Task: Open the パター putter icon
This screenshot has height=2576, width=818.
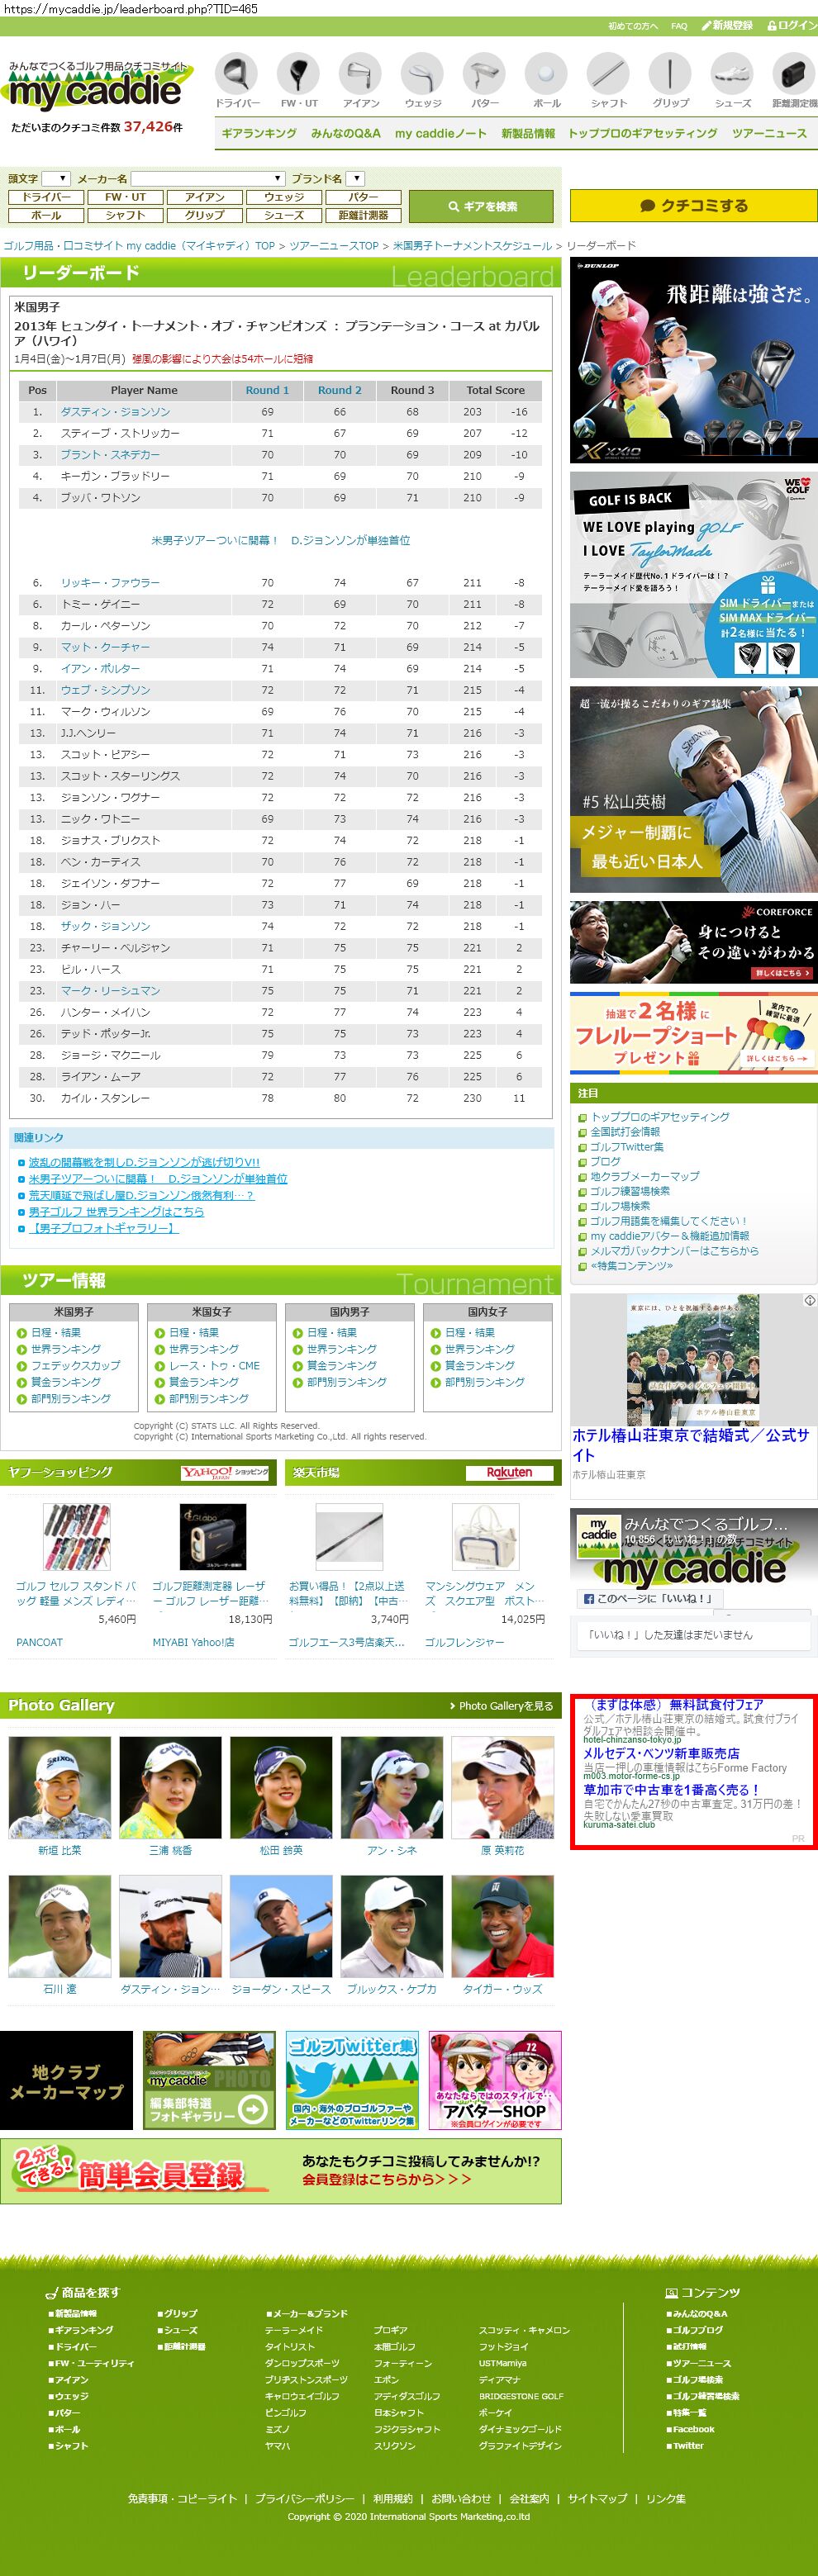Action: coord(484,81)
